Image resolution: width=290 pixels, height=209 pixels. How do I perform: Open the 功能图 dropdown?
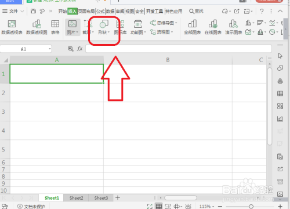[x=138, y=27]
